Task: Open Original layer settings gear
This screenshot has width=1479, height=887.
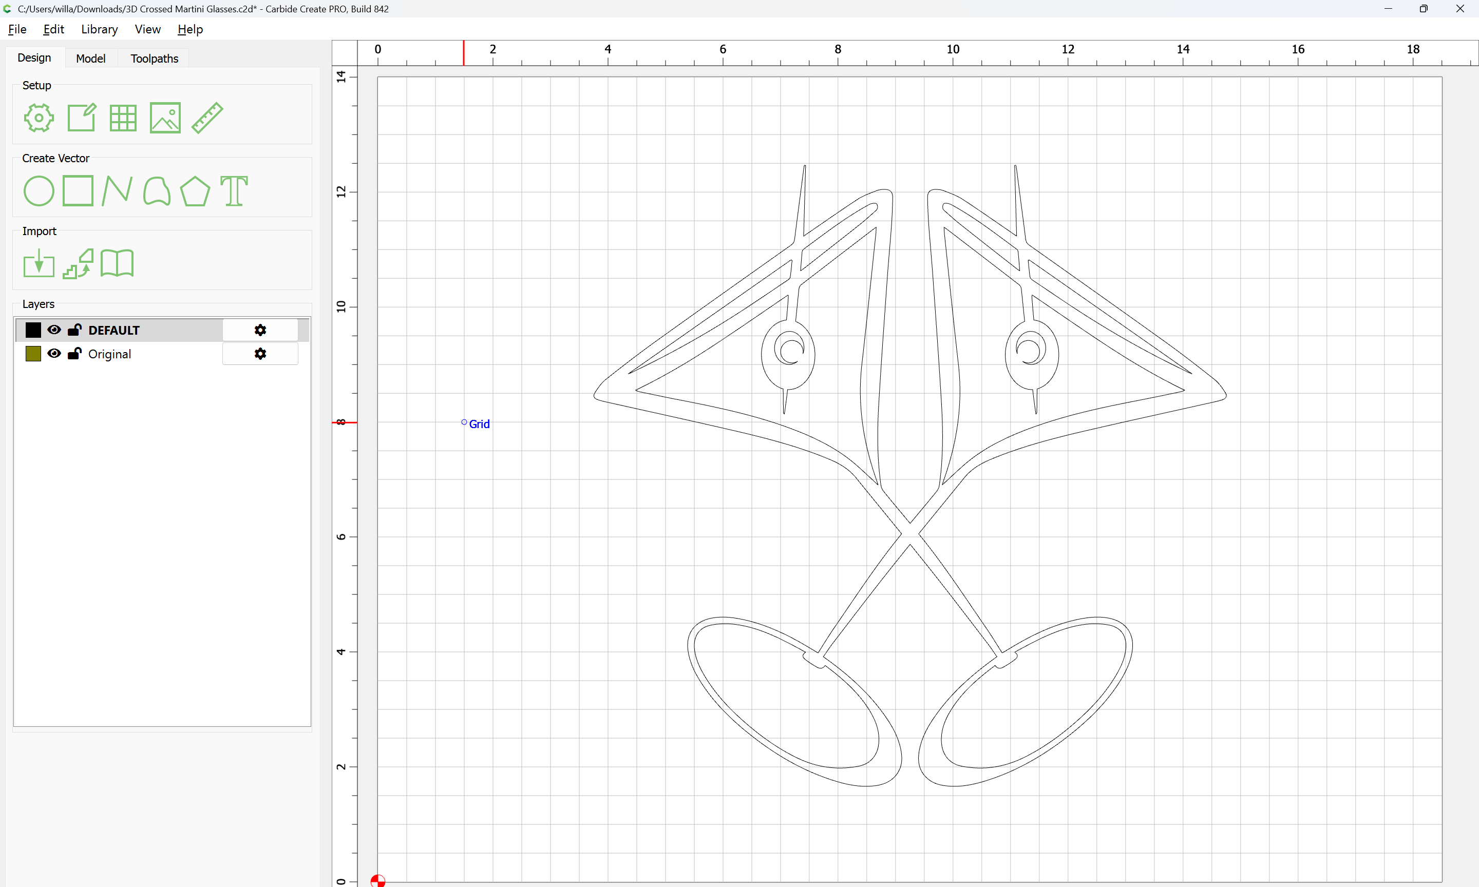Action: click(260, 354)
